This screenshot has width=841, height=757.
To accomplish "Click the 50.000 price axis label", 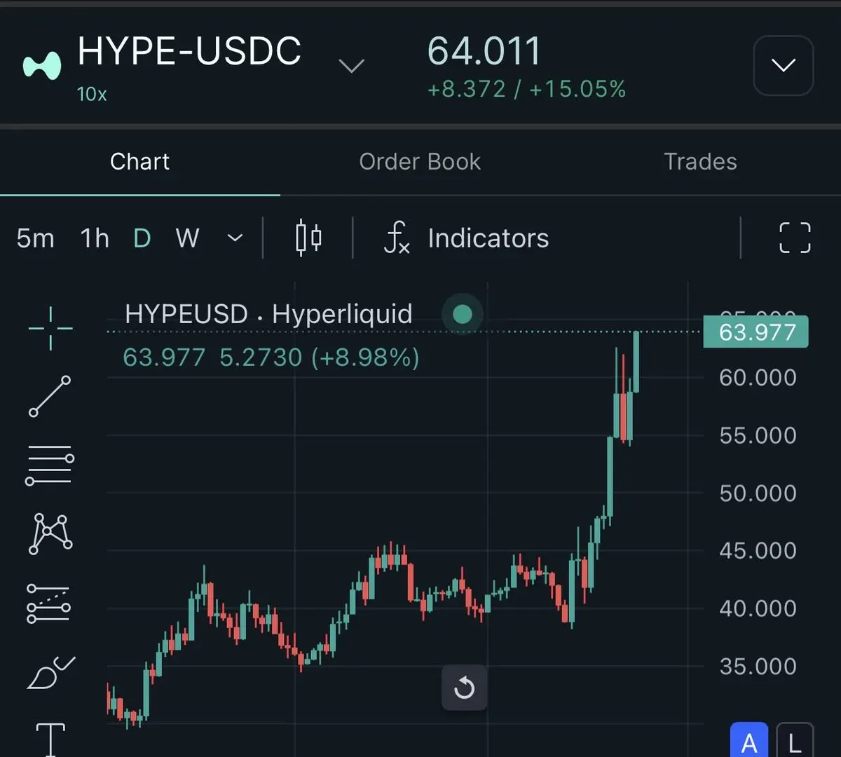I will [x=758, y=493].
